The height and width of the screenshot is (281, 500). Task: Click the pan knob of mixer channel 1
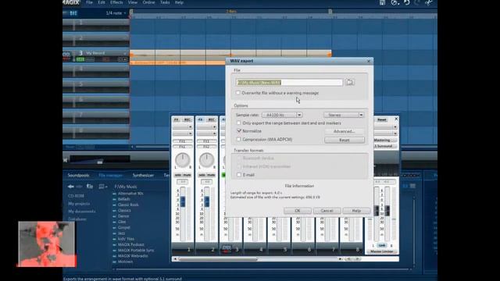[x=182, y=160]
